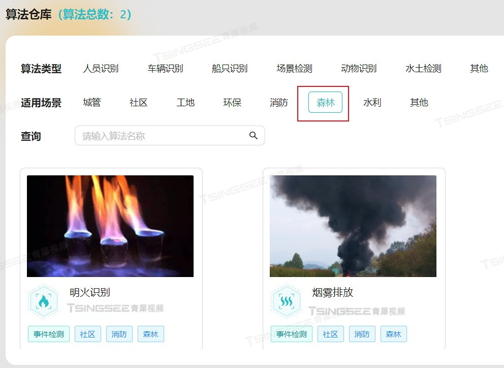
Task: Click the 社区 tag on 明火识别 card
Action: [88, 334]
